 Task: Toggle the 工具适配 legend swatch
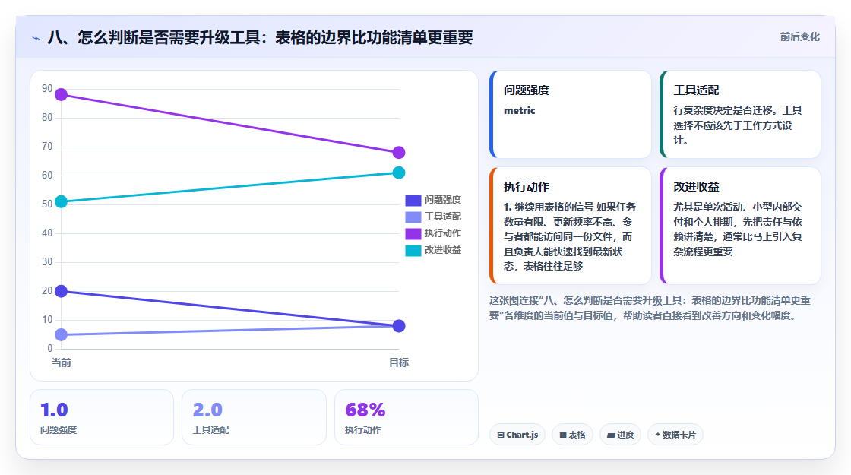(413, 217)
